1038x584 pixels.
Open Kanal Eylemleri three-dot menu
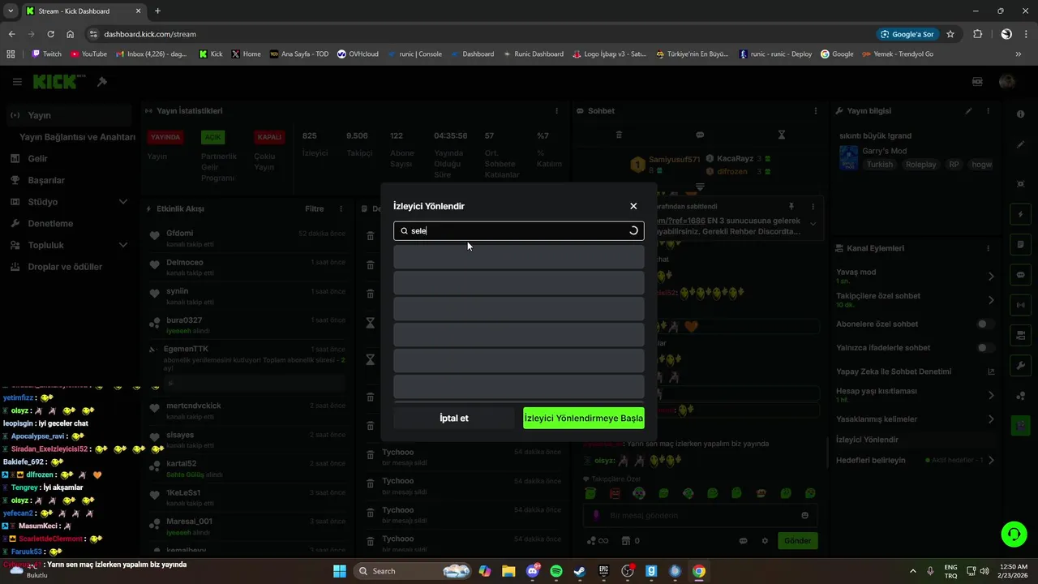[988, 248]
